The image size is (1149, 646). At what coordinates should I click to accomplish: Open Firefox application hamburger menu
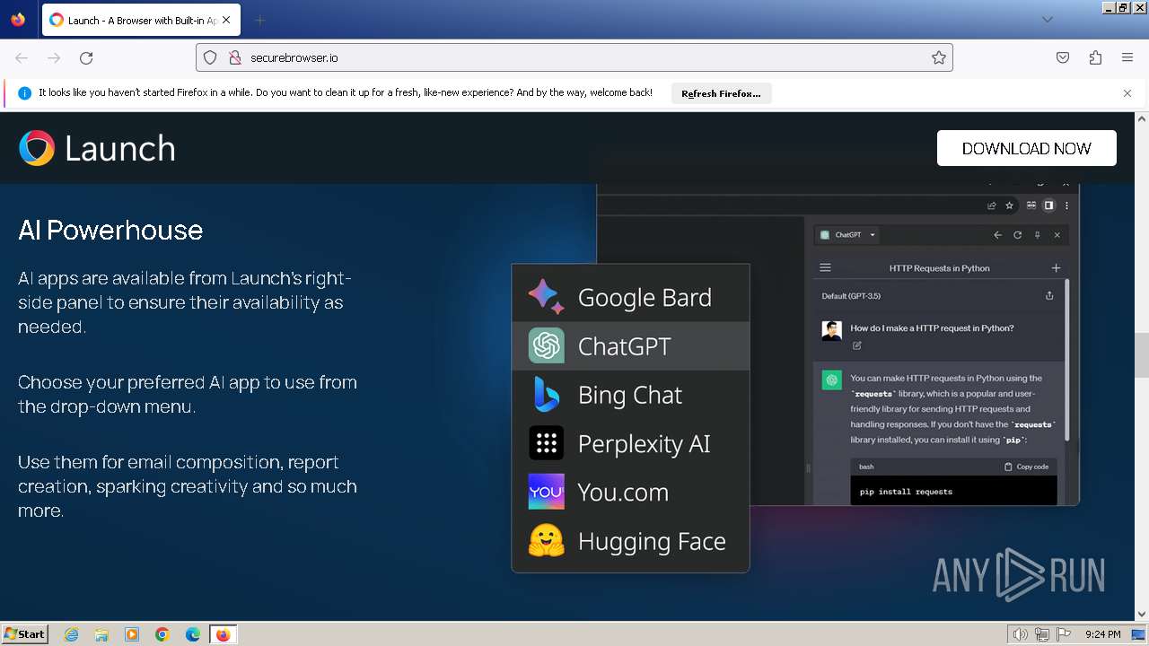pyautogui.click(x=1127, y=57)
